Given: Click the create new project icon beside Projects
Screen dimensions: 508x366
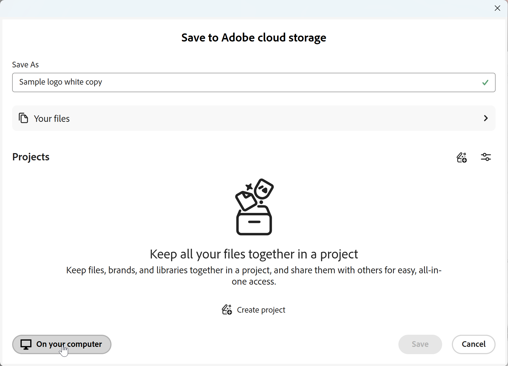Looking at the screenshot, I should pos(462,157).
